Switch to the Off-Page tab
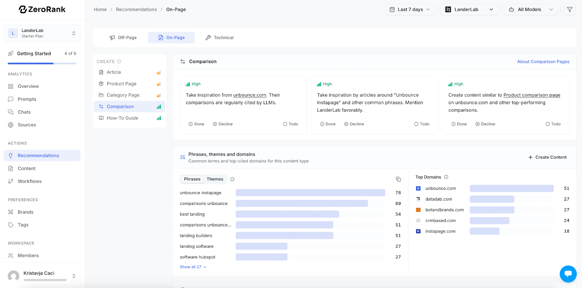 pos(123,38)
